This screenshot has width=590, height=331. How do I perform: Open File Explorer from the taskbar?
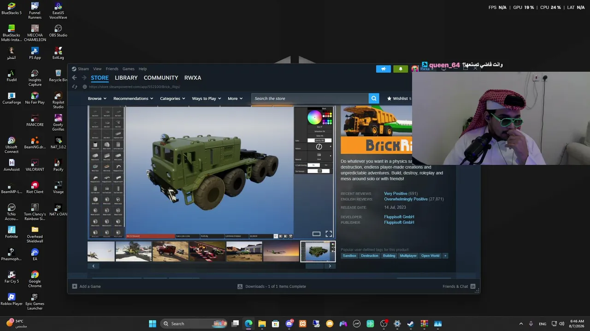coord(262,324)
